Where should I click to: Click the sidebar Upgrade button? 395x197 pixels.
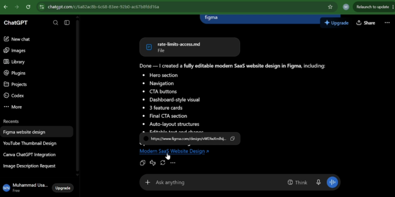[63, 188]
